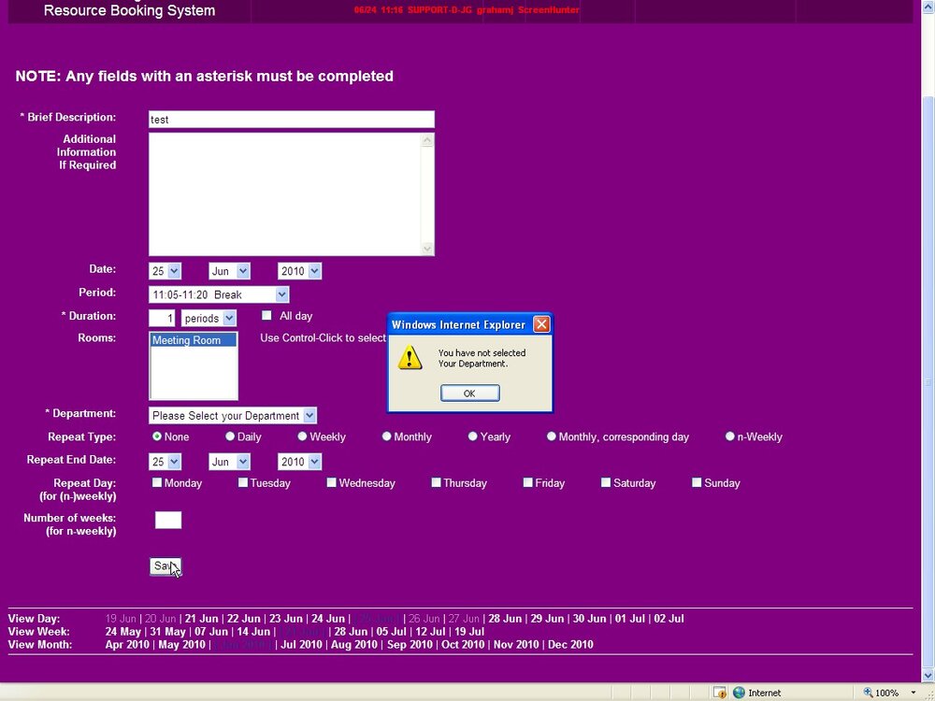935x701 pixels.
Task: Click OK in the alert dialog
Action: tap(470, 393)
